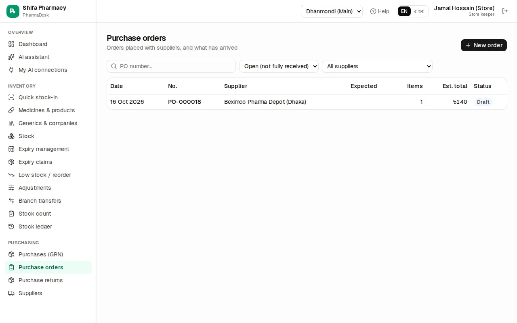
Task: Click the Shifa Pharmacy Px logo icon
Action: (13, 11)
